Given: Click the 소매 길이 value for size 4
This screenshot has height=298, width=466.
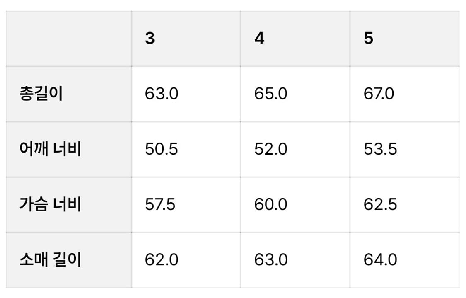Looking at the screenshot, I should pos(270,260).
